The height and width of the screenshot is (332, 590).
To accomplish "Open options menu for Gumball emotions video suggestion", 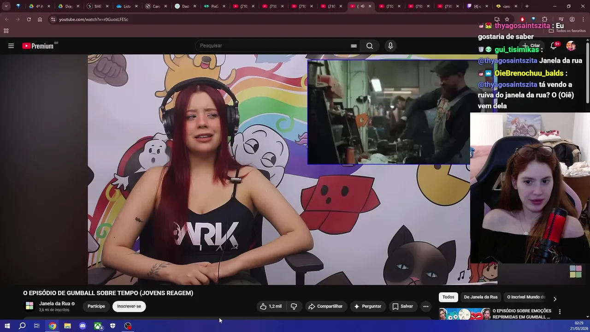I will click(560, 312).
